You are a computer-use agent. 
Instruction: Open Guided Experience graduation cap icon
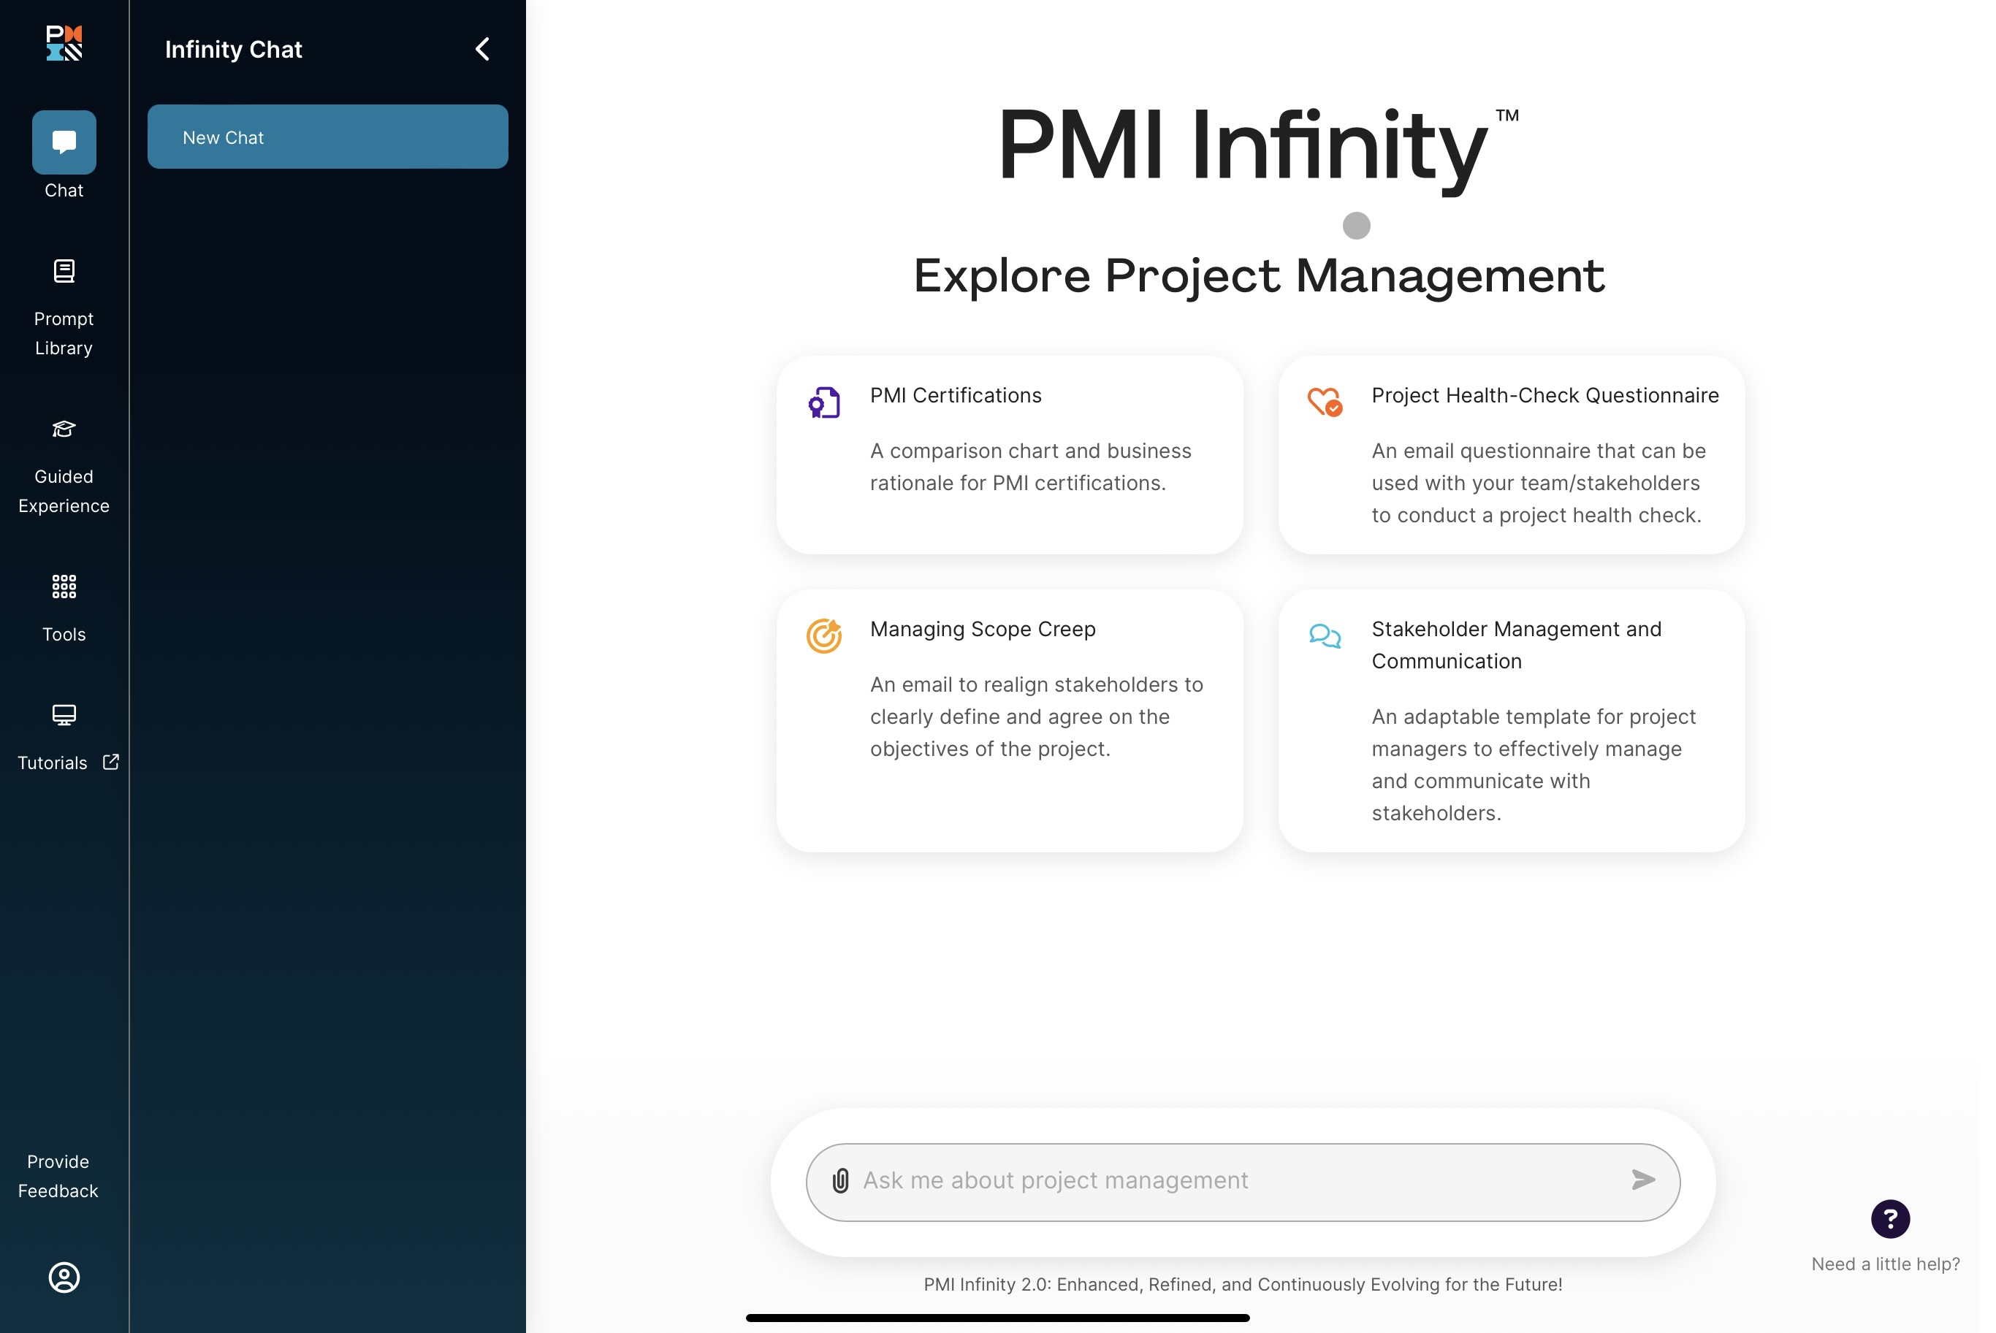(64, 429)
